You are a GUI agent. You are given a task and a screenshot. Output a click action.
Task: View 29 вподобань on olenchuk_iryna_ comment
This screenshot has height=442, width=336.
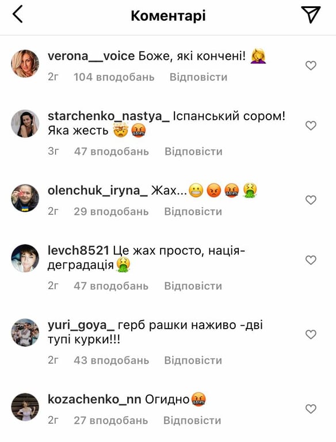[111, 212]
